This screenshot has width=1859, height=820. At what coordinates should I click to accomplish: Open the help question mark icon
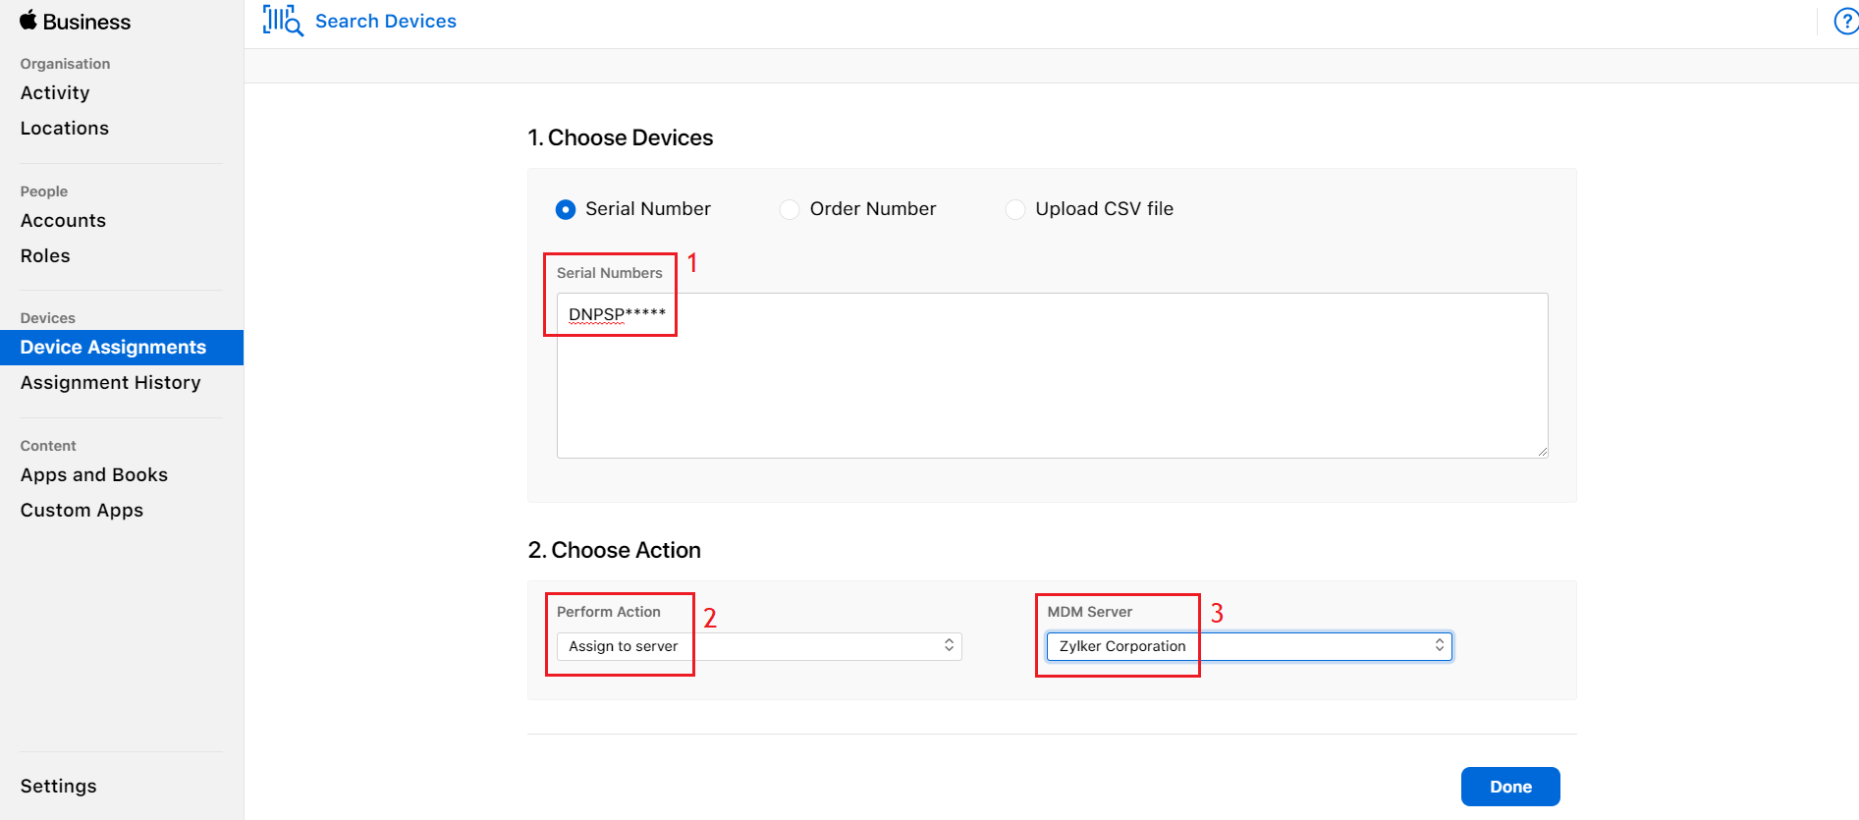[1846, 22]
